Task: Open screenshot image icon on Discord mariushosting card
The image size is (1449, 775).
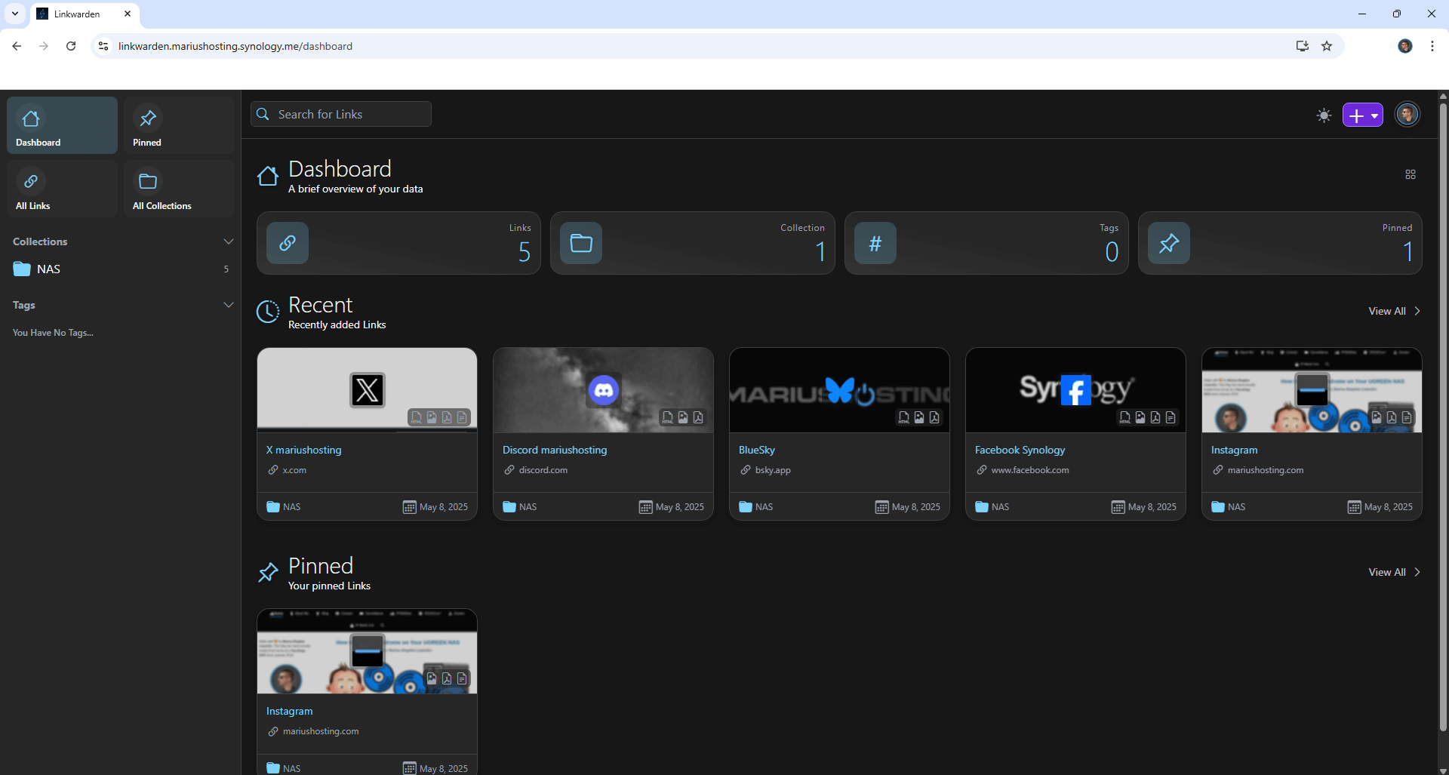Action: click(683, 417)
